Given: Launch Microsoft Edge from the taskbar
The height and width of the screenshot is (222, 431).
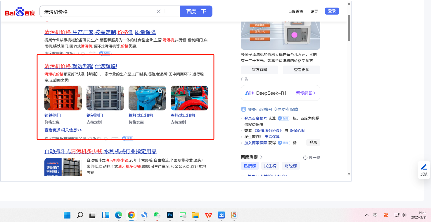Looking at the screenshot, I should (x=118, y=215).
